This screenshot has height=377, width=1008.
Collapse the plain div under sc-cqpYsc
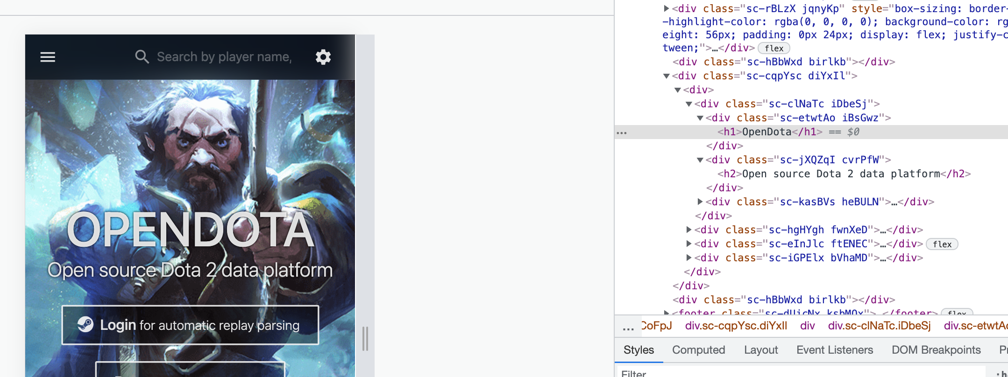tap(678, 90)
